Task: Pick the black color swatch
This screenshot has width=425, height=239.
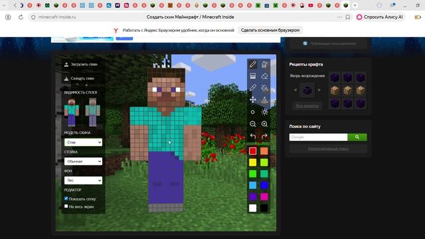Action: (x=264, y=208)
